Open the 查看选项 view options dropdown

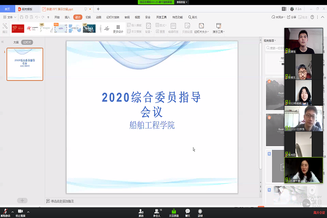click(x=180, y=2)
